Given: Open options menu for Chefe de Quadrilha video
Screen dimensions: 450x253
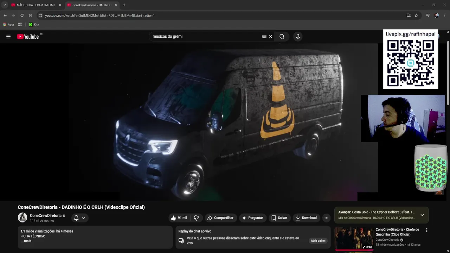Looking at the screenshot, I should pyautogui.click(x=427, y=231).
